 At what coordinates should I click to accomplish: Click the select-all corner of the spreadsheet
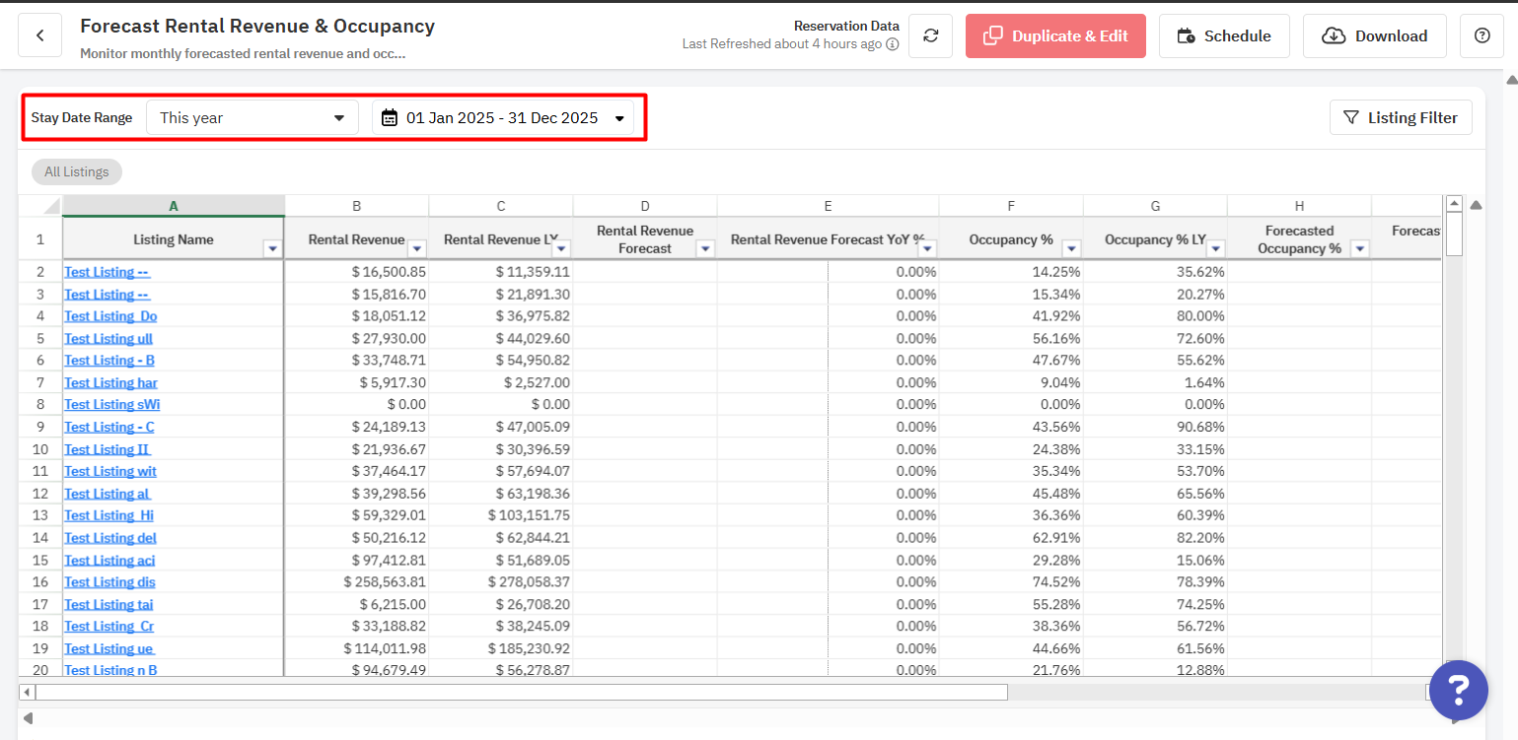point(40,206)
